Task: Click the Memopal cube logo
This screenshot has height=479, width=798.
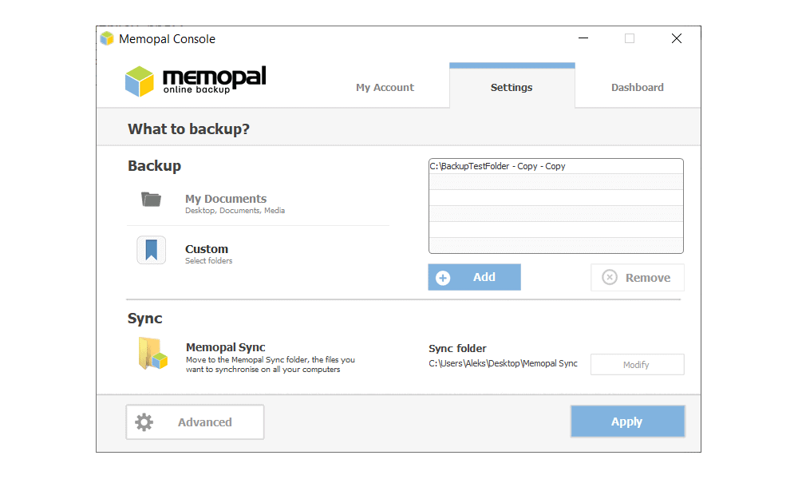Action: [140, 81]
